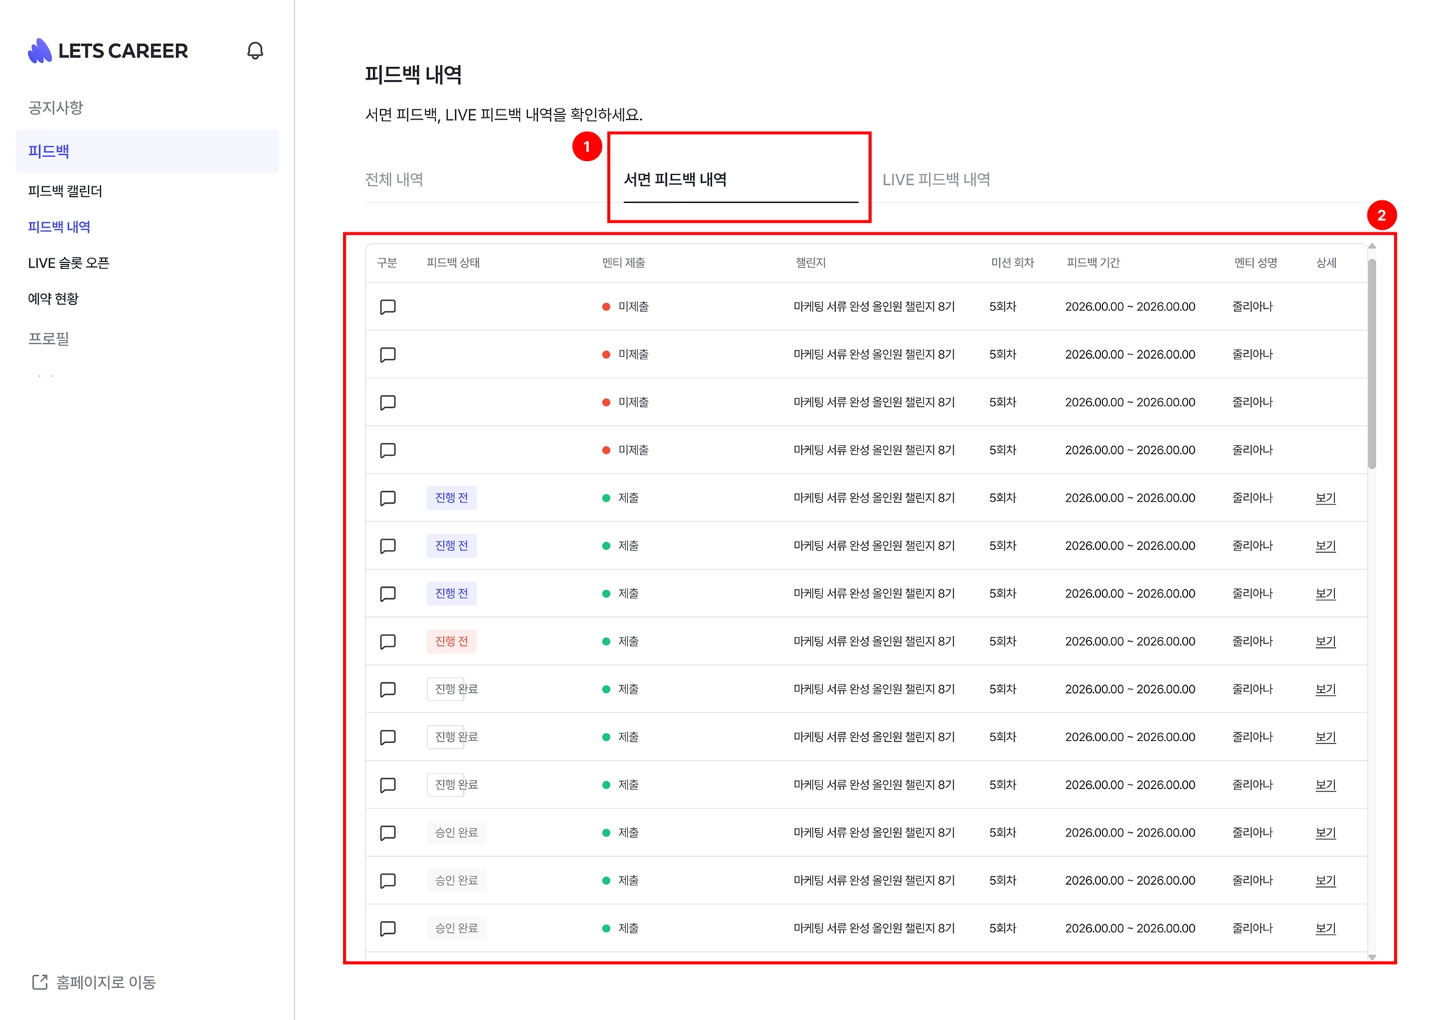Image resolution: width=1436 pixels, height=1020 pixels.
Task: Click the 챌린지 column header
Action: [811, 263]
